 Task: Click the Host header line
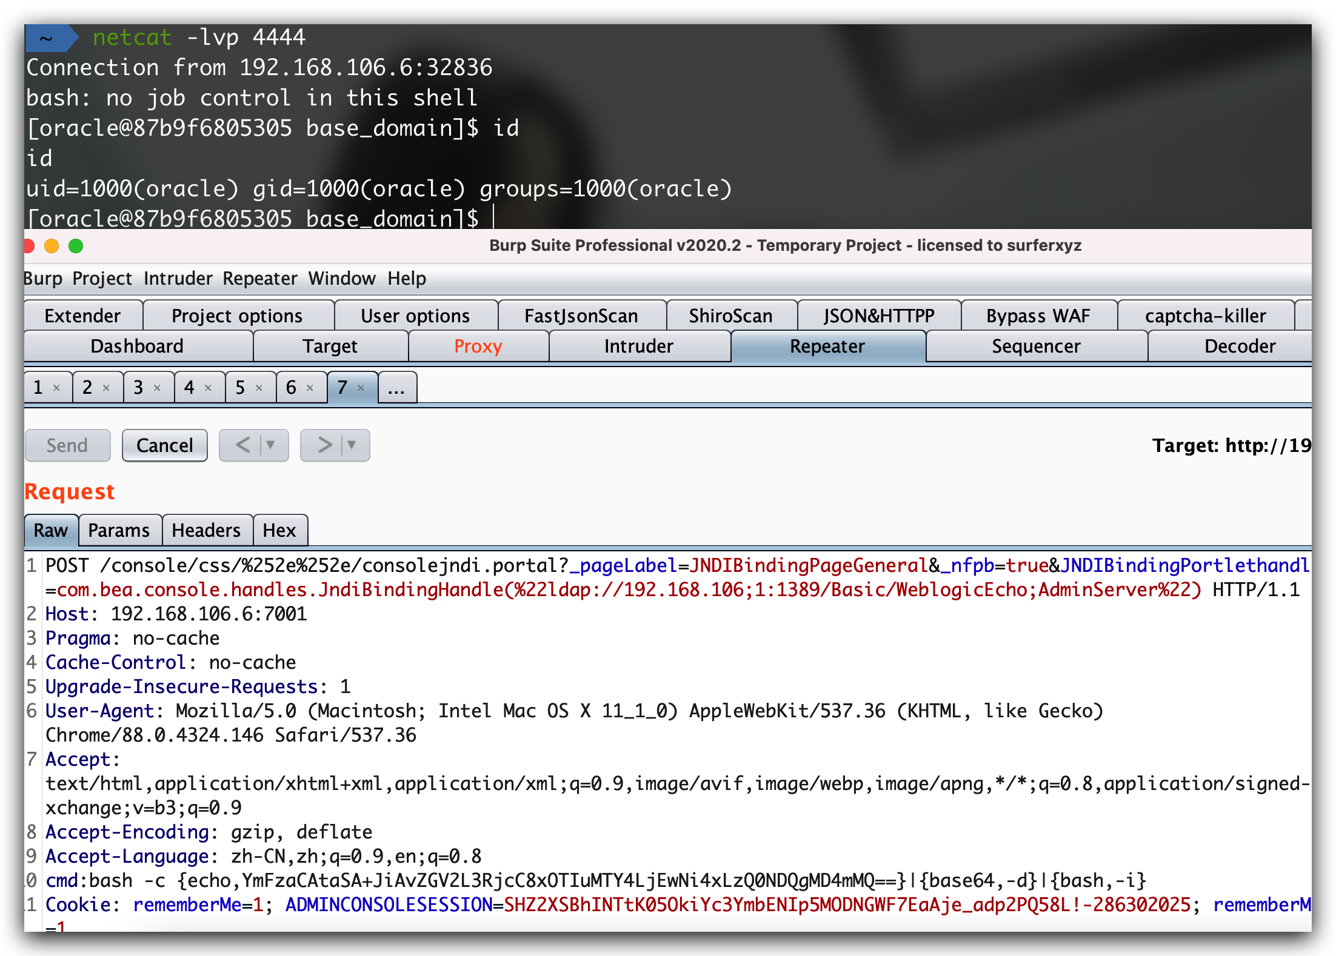coord(176,614)
